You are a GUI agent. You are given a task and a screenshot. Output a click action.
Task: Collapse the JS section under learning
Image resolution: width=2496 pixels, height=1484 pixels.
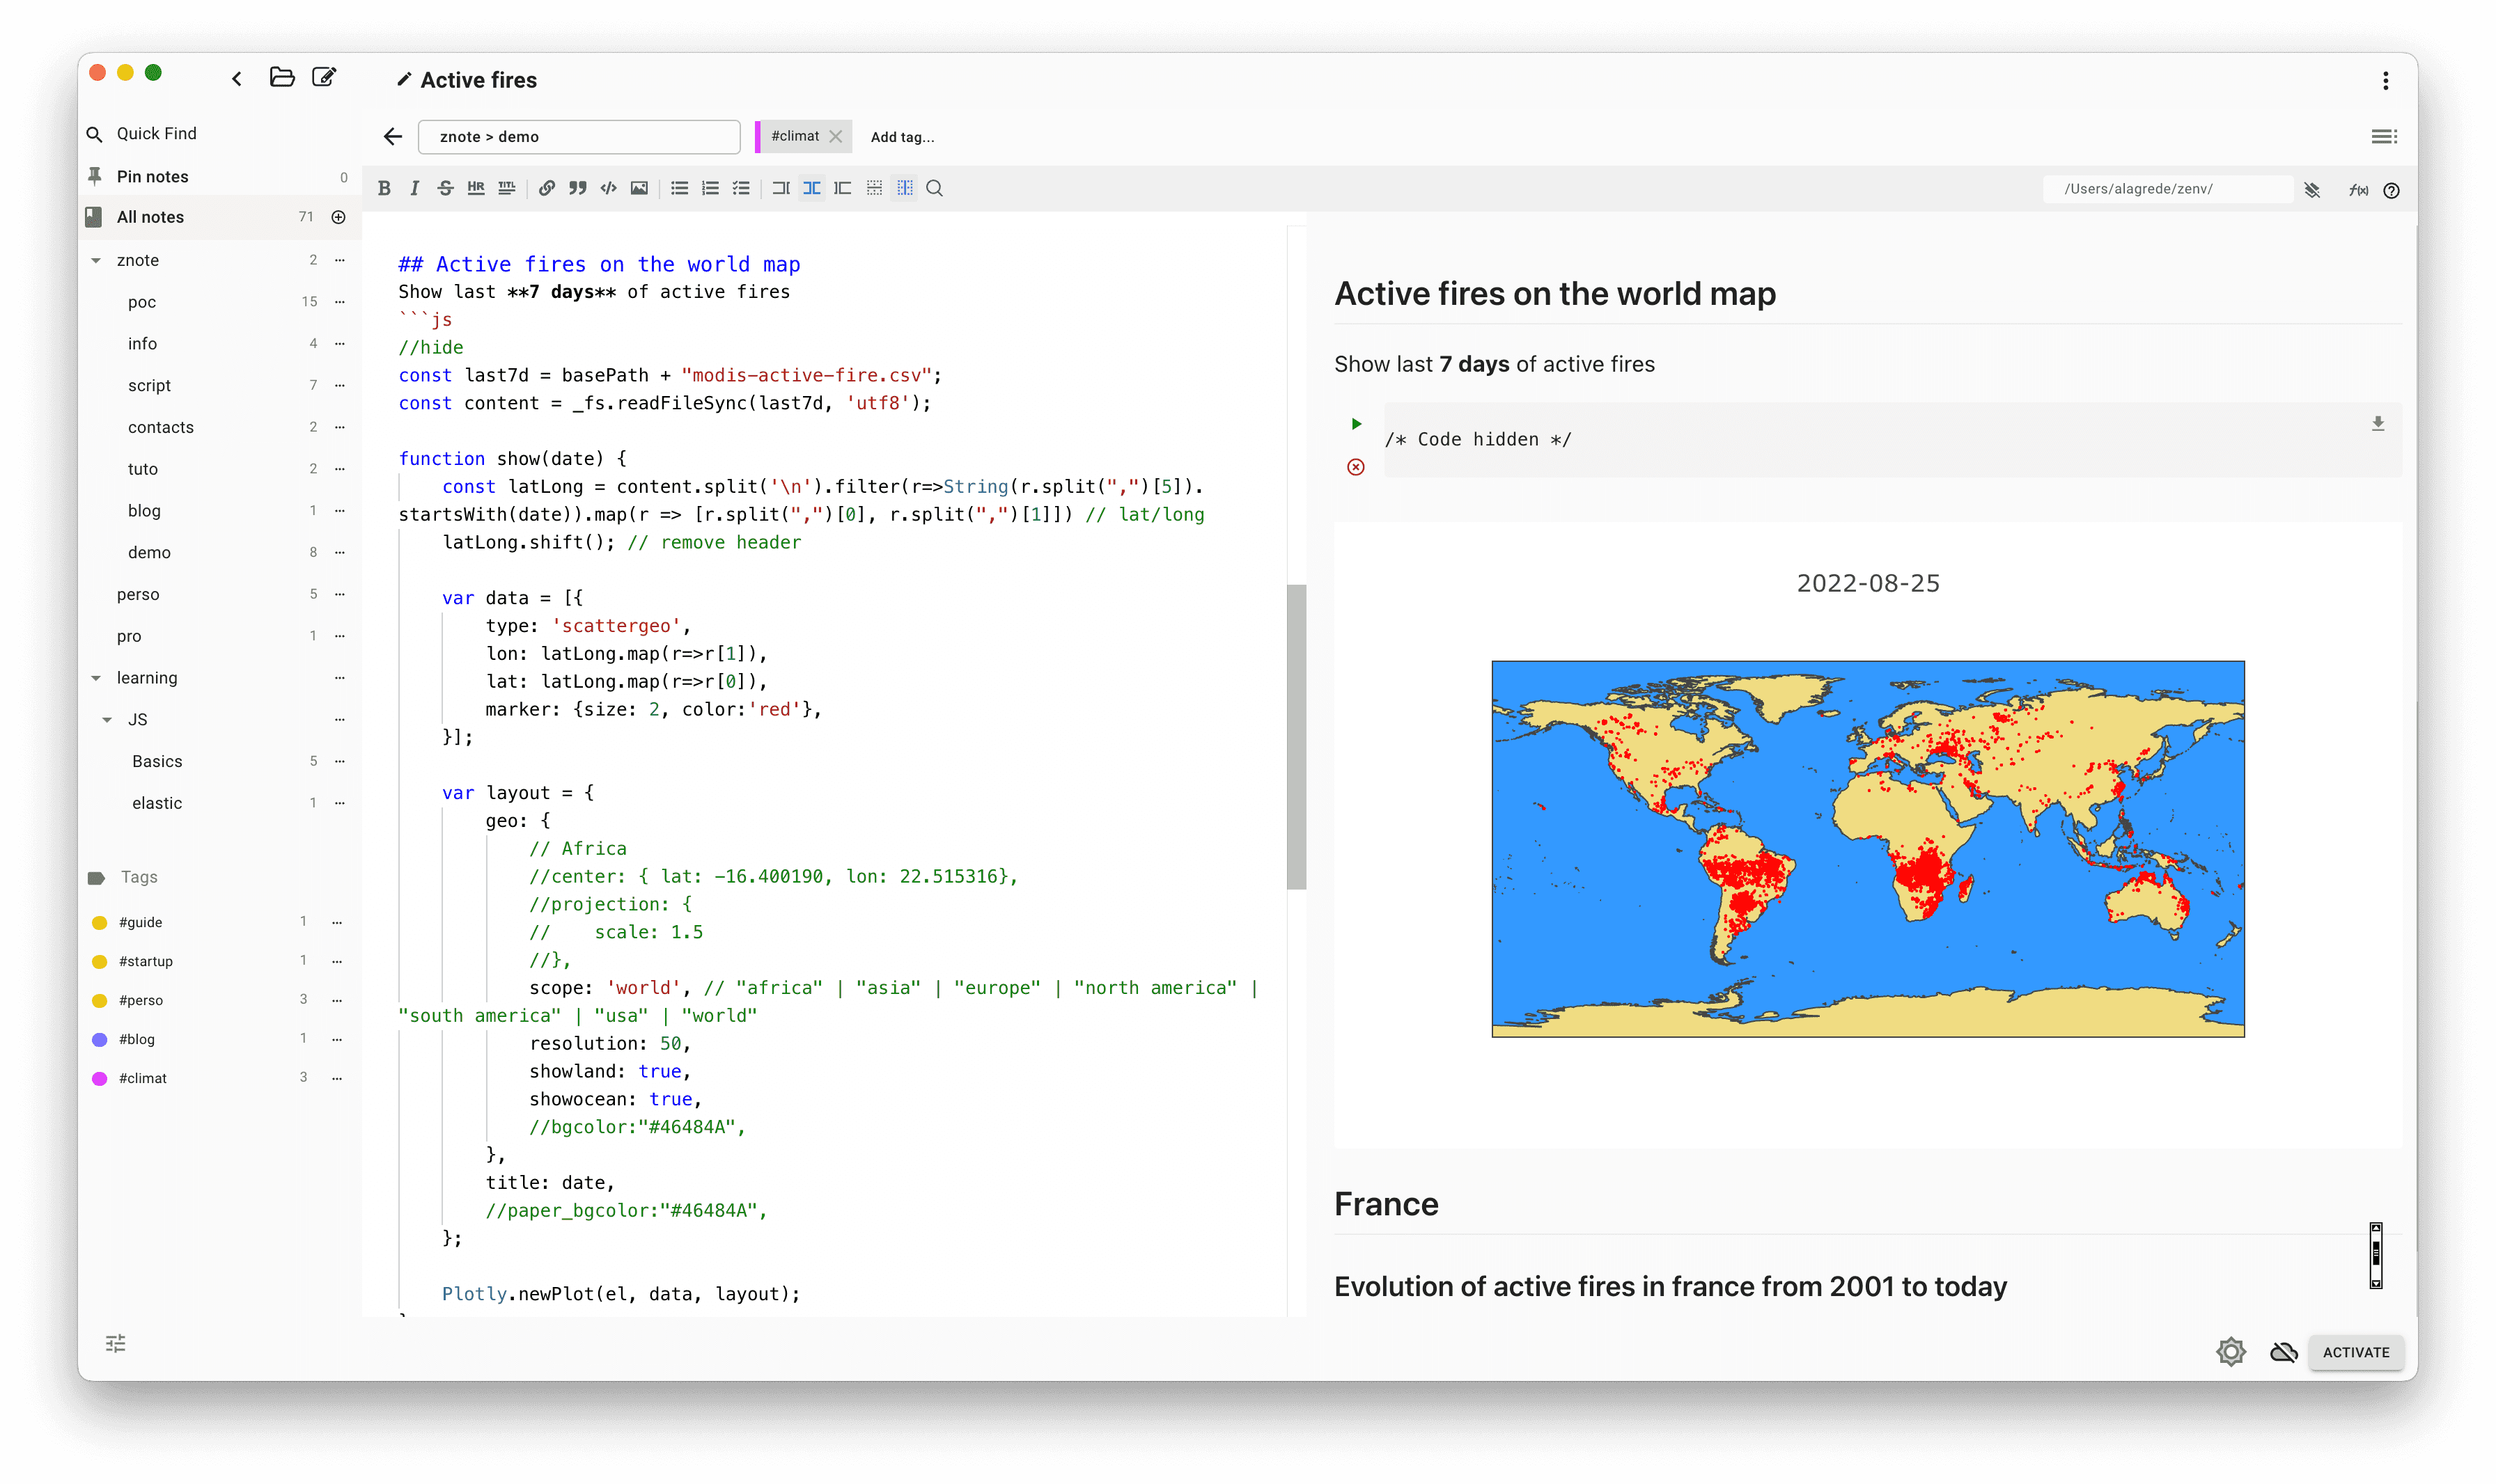108,719
